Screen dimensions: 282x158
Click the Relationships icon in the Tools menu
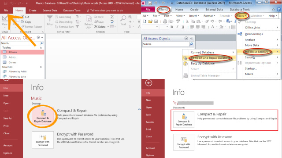pyautogui.click(x=240, y=34)
